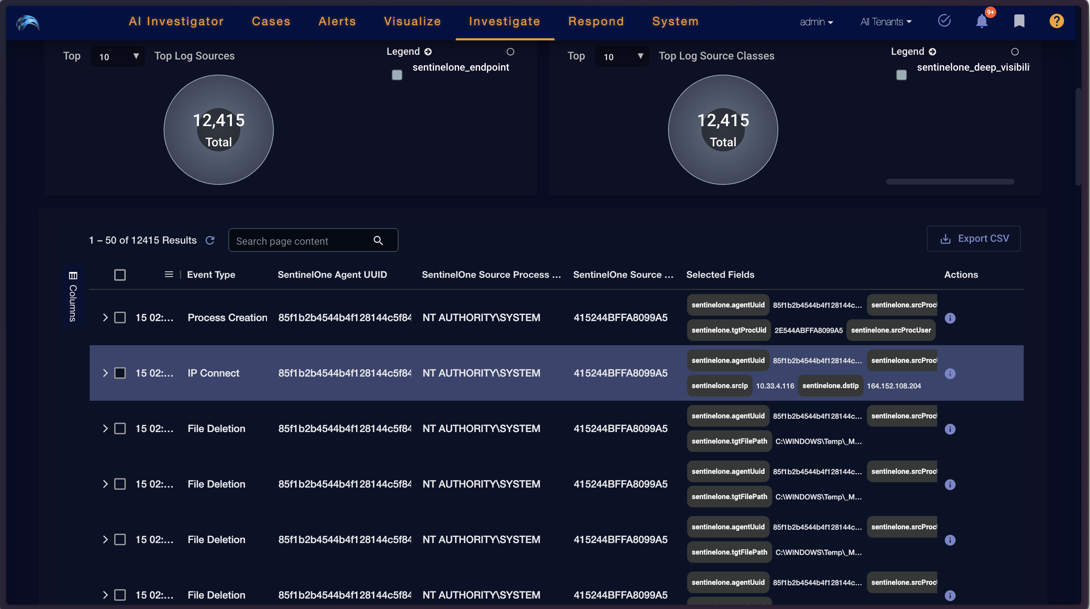Open the help question mark icon
The height and width of the screenshot is (609, 1090).
tap(1056, 21)
